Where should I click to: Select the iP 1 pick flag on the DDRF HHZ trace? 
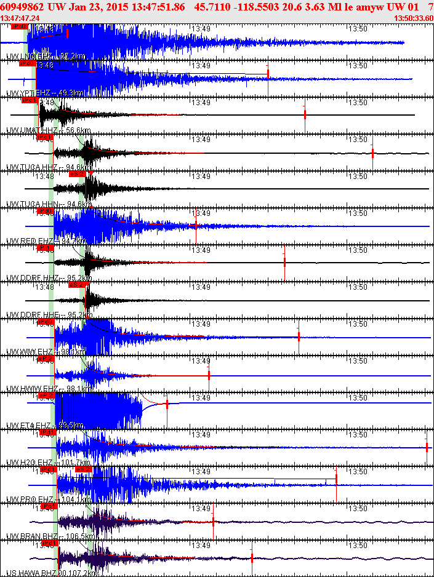click(x=46, y=248)
